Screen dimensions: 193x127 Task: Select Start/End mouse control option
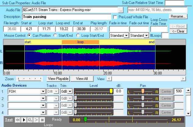[x=55, y=35]
